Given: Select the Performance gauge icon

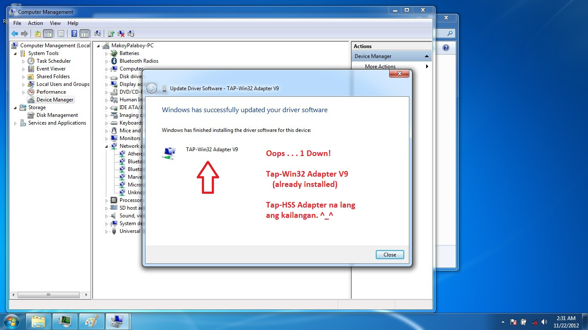Looking at the screenshot, I should point(31,92).
